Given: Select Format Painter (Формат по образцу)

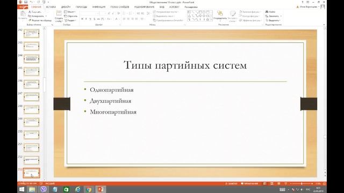Looking at the screenshot, I should click(x=40, y=20).
